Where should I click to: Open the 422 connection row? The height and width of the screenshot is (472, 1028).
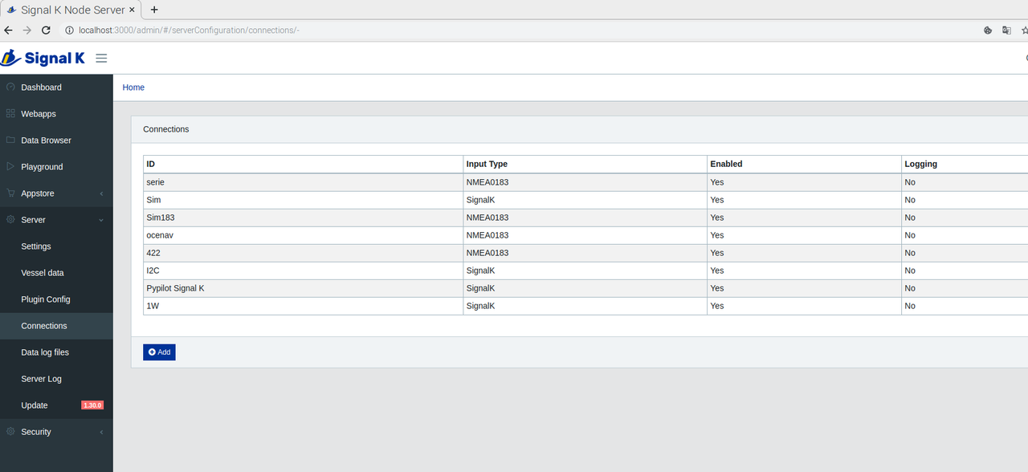[585, 253]
